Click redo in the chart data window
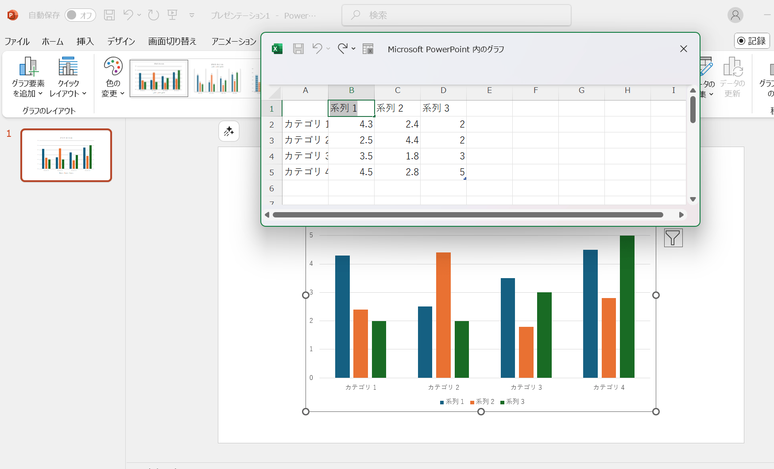Image resolution: width=774 pixels, height=469 pixels. (x=342, y=49)
